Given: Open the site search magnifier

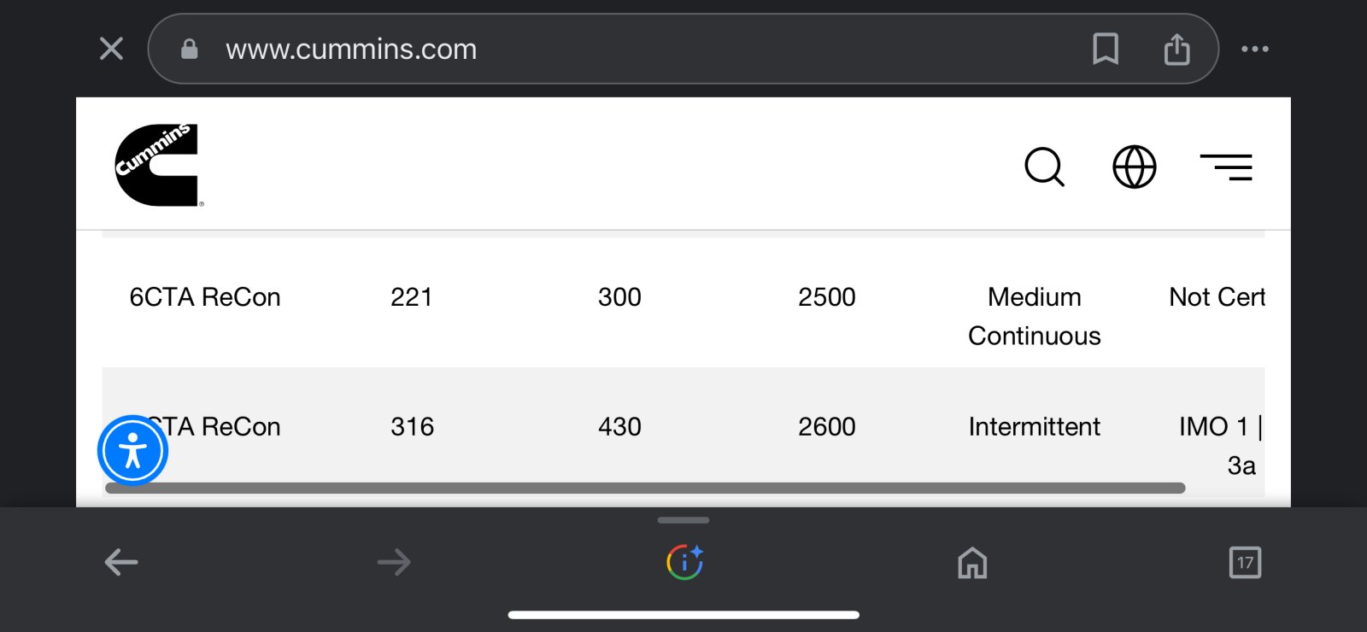Looking at the screenshot, I should (1044, 167).
